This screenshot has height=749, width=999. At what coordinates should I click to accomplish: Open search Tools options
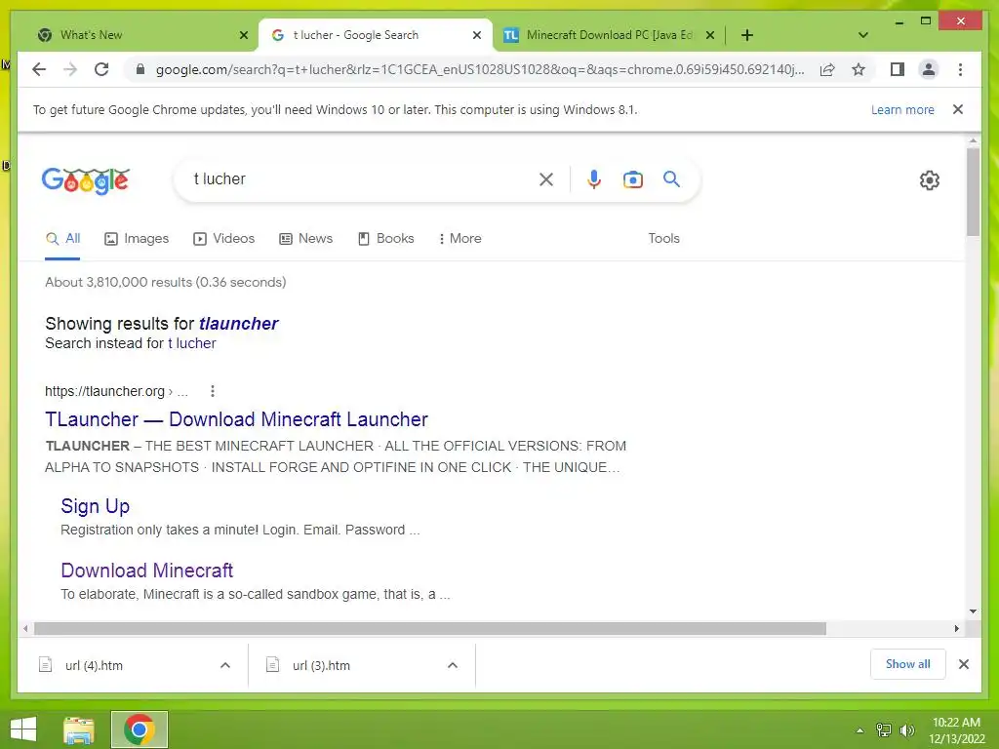coord(663,238)
